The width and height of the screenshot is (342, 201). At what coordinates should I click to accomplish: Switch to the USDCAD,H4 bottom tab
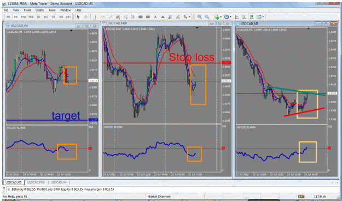click(59, 182)
